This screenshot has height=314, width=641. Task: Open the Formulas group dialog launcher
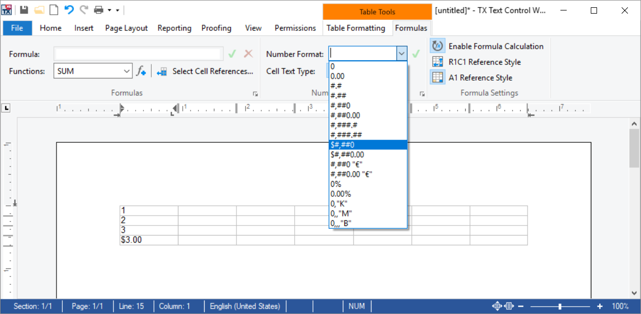(x=255, y=94)
